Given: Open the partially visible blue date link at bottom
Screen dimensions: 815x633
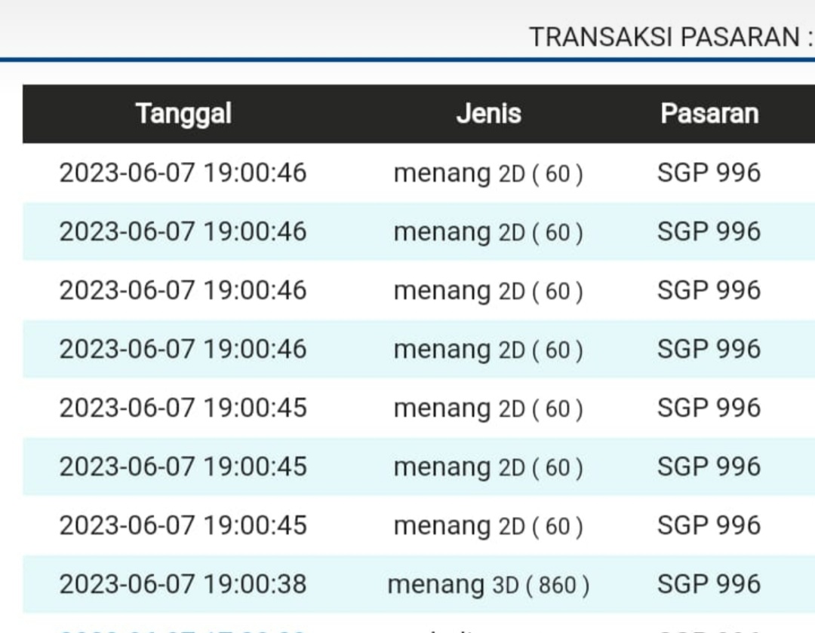Looking at the screenshot, I should click(183, 629).
